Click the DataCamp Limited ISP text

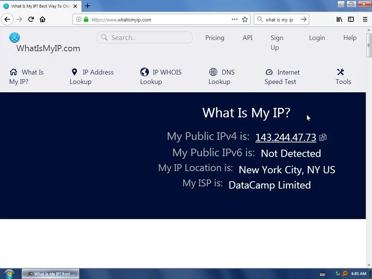click(x=270, y=185)
